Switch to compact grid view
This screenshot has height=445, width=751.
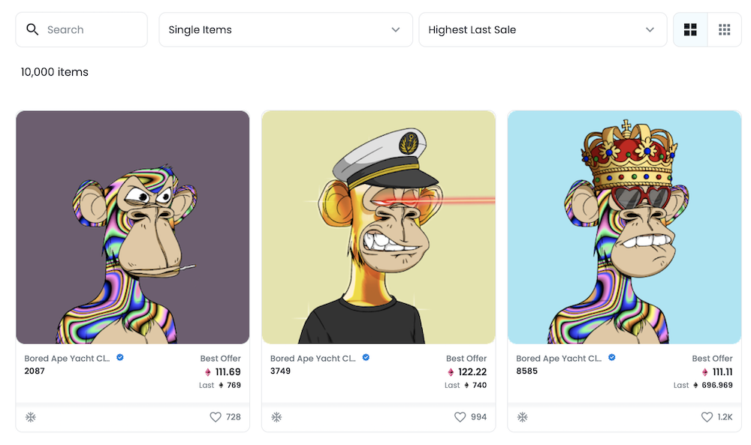click(x=724, y=30)
